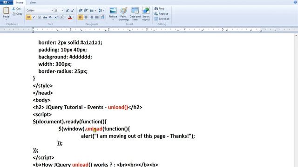The width and height of the screenshot is (298, 167).
Task: Switch to the View ribbon tab
Action: (33, 2)
